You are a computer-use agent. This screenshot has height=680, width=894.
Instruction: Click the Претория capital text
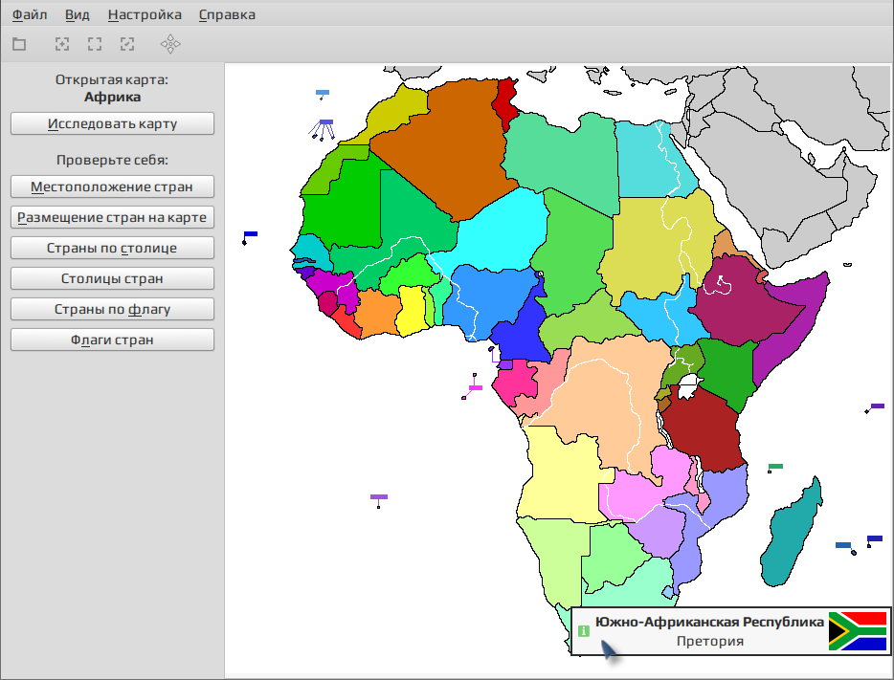[x=710, y=641]
